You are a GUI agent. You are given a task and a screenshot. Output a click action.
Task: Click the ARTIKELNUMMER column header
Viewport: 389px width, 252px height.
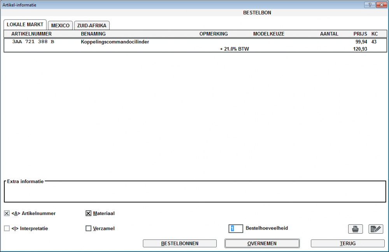[32, 34]
